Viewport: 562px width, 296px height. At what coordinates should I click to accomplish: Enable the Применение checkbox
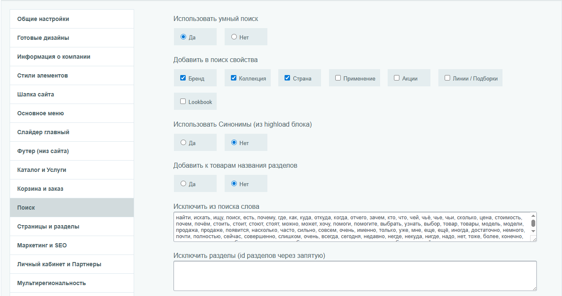(338, 78)
